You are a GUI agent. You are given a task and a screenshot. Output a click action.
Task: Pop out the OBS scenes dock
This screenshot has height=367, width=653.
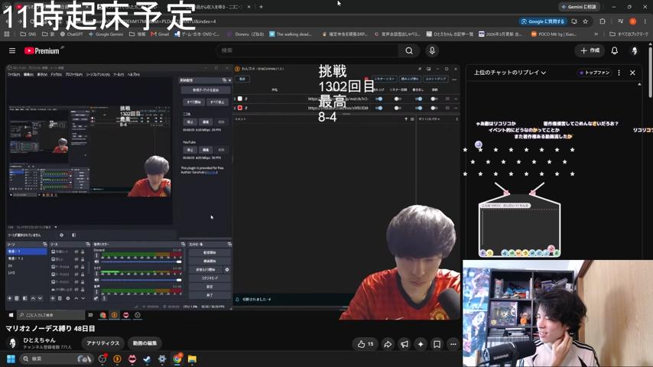point(45,244)
